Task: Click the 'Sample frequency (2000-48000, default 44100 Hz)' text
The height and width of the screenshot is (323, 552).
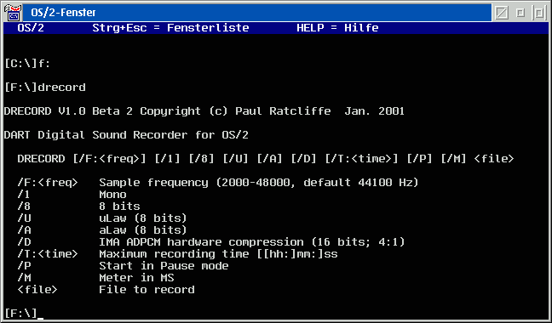Action: coord(259,183)
